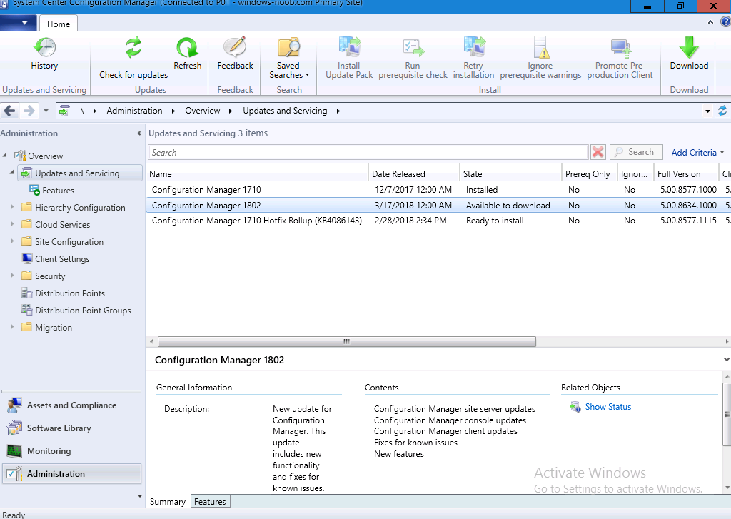Open the Administration workspace button
731x519 pixels.
point(72,474)
